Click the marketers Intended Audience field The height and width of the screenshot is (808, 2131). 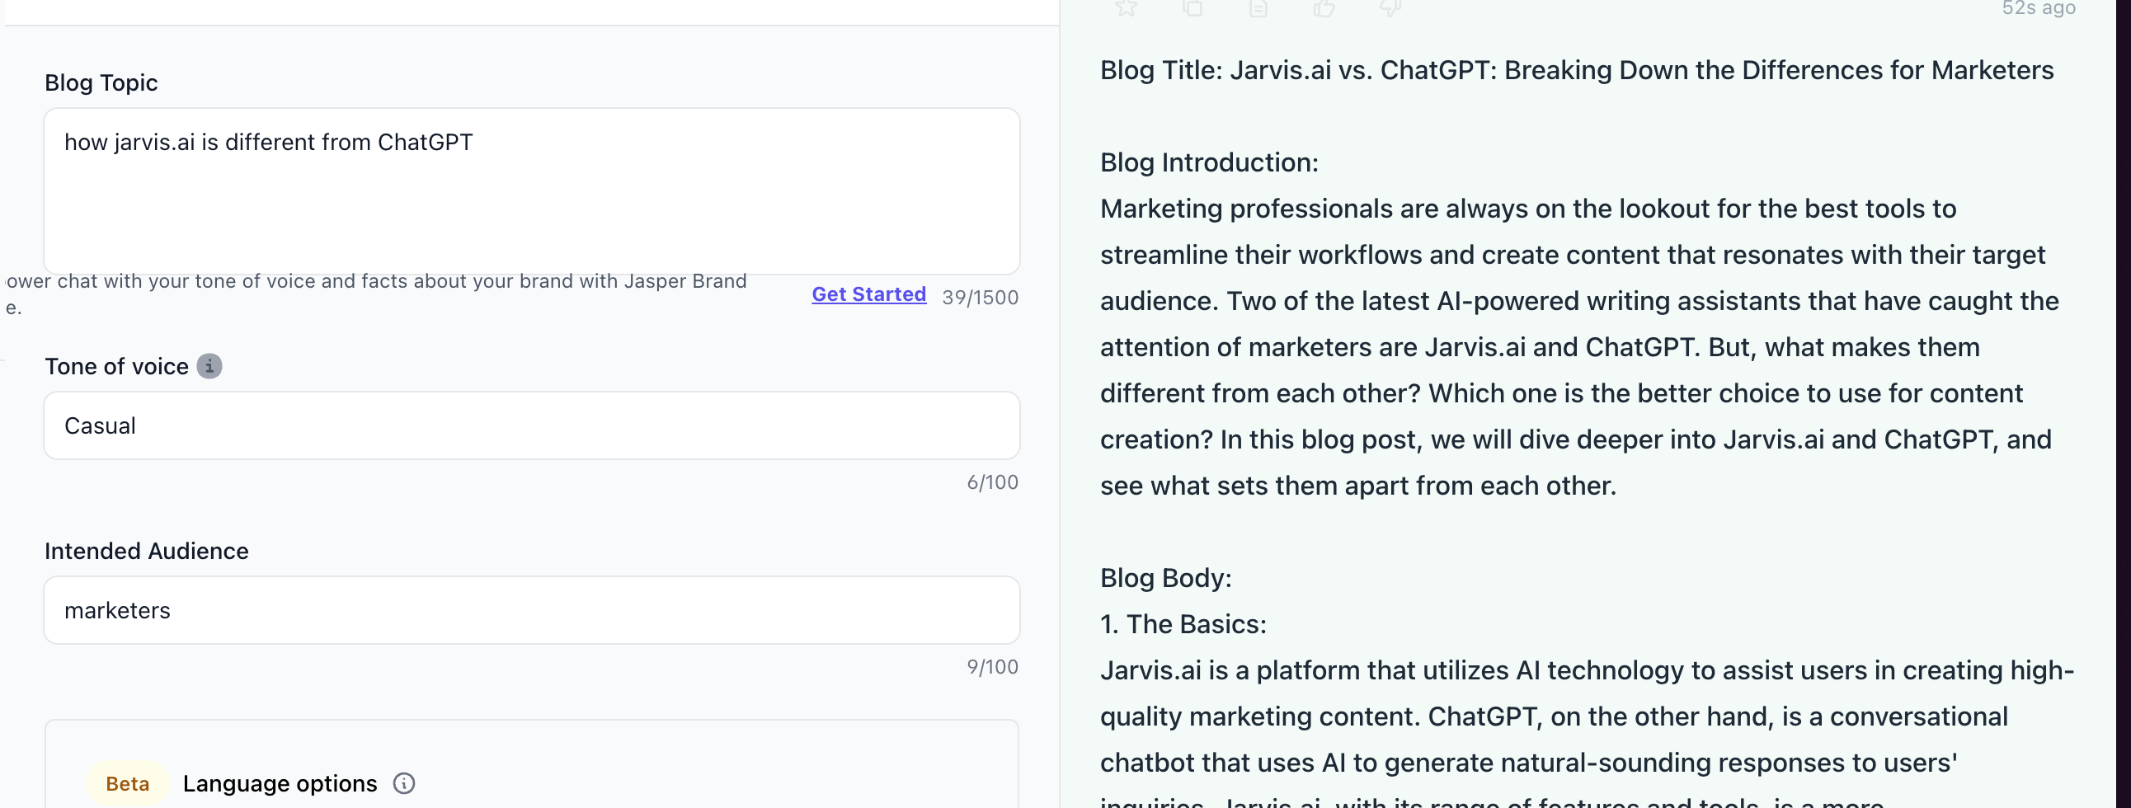point(532,609)
